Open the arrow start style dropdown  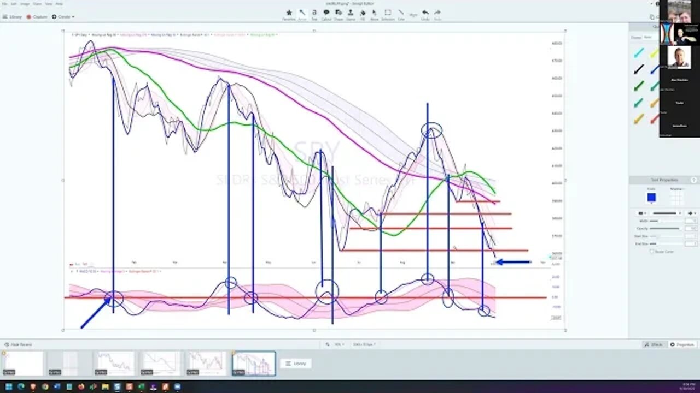[x=643, y=213]
